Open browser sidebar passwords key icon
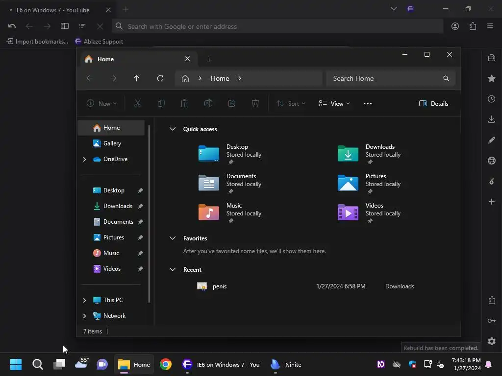This screenshot has height=376, width=502. point(492,321)
